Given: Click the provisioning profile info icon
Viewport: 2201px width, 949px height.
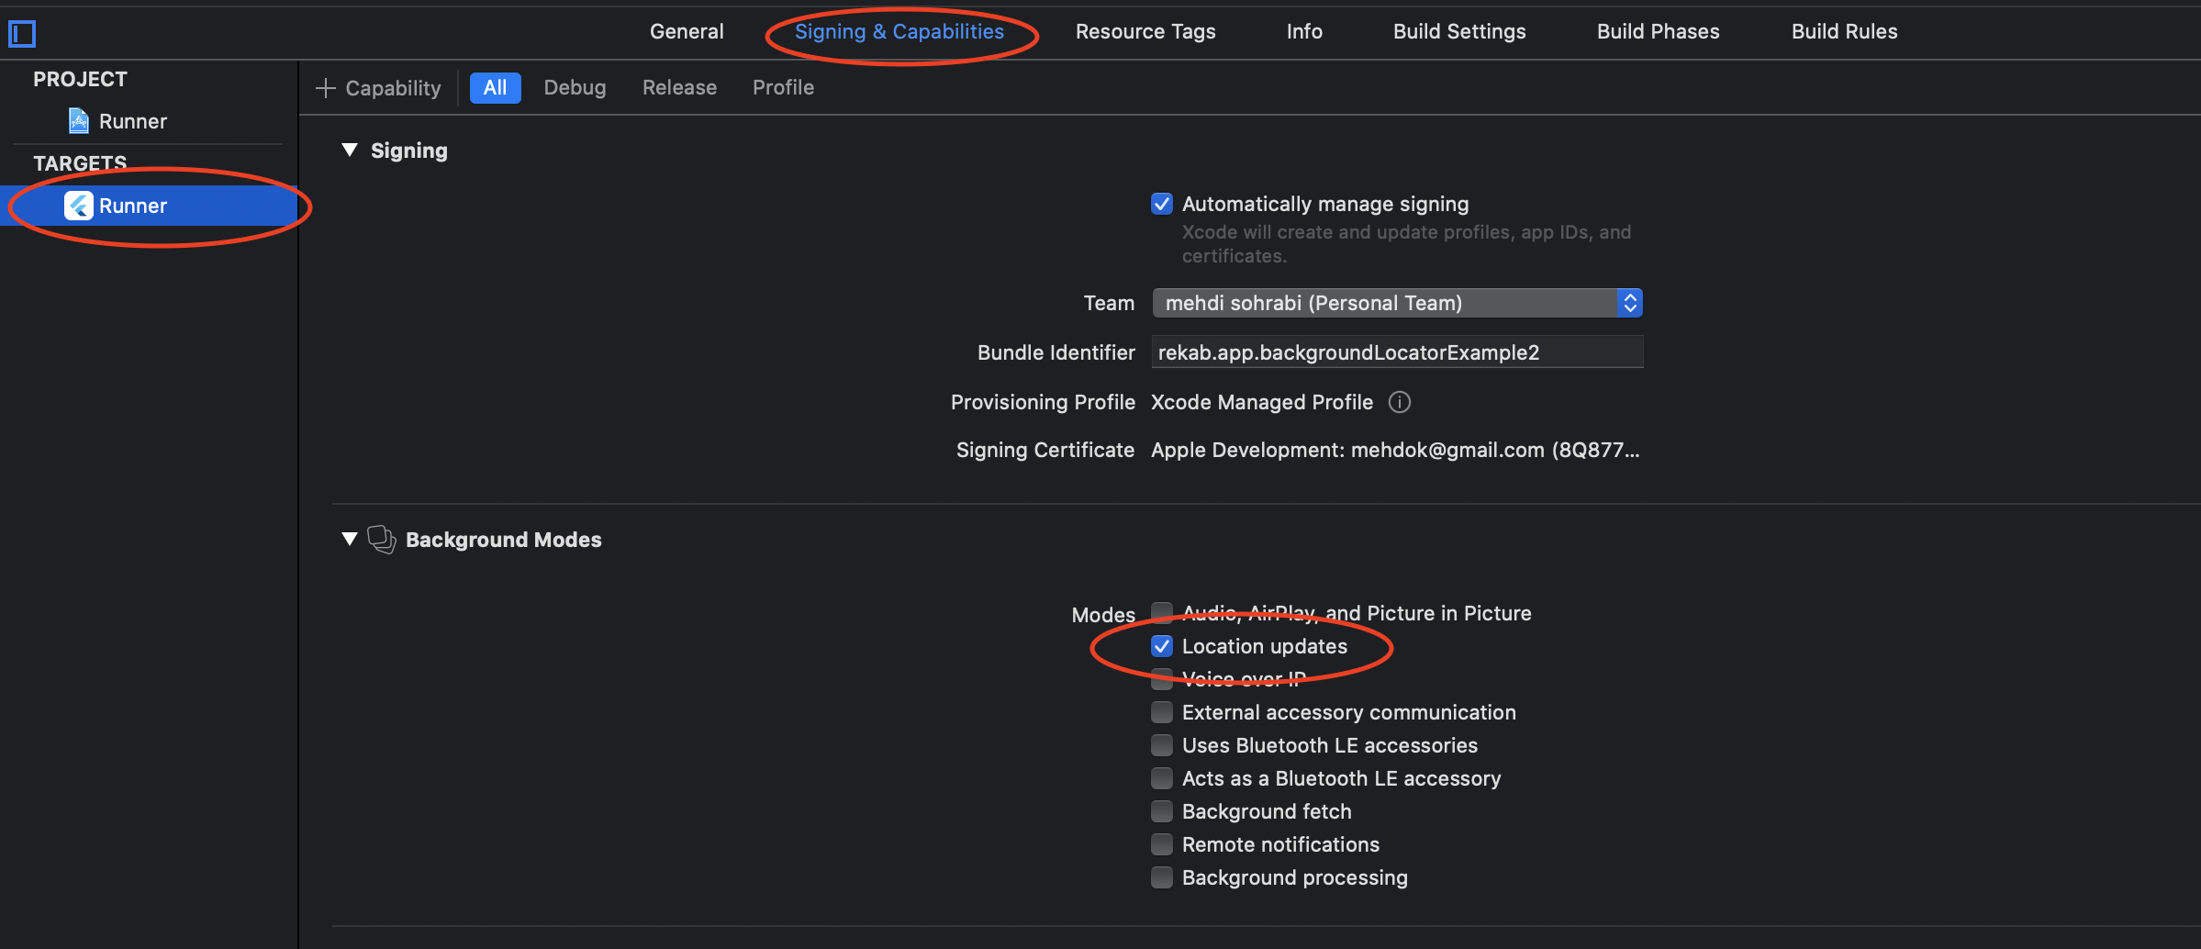Looking at the screenshot, I should point(1399,402).
